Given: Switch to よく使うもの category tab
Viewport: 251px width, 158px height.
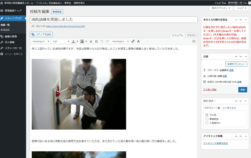Looking at the screenshot, I should click(229, 108).
